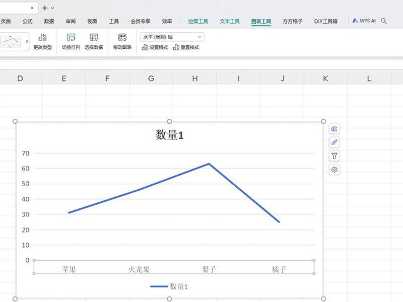Click the value axis label 10
This screenshot has height=302, width=403.
26,245
